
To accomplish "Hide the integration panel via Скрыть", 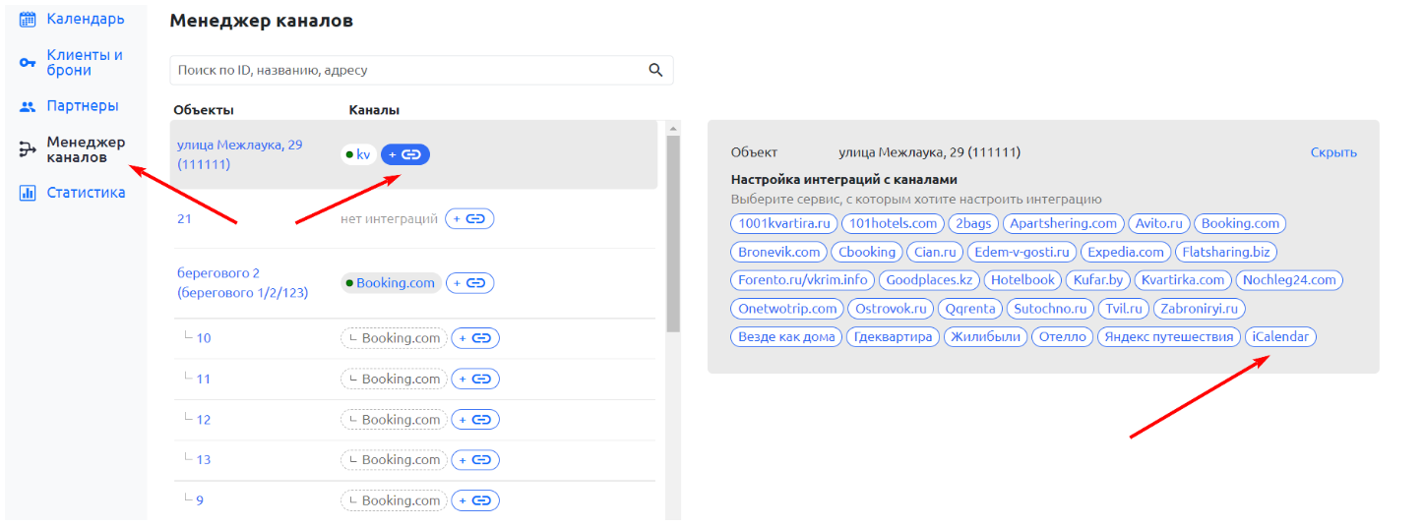I will coord(1333,152).
